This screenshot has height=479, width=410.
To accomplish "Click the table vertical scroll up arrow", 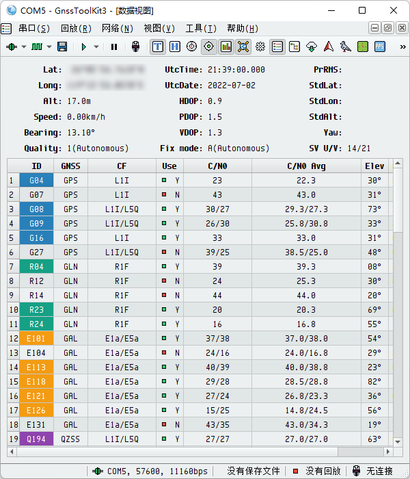I will (x=398, y=164).
